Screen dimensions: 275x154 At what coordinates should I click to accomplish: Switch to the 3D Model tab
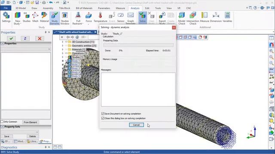pyautogui.click(x=21, y=8)
